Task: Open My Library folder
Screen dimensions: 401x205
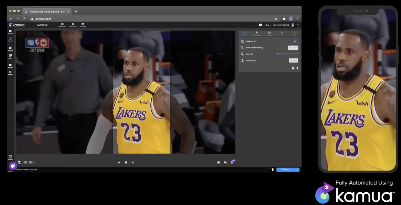Action: 83,25
